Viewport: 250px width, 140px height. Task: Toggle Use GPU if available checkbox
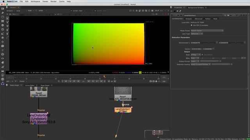pyautogui.click(x=191, y=25)
